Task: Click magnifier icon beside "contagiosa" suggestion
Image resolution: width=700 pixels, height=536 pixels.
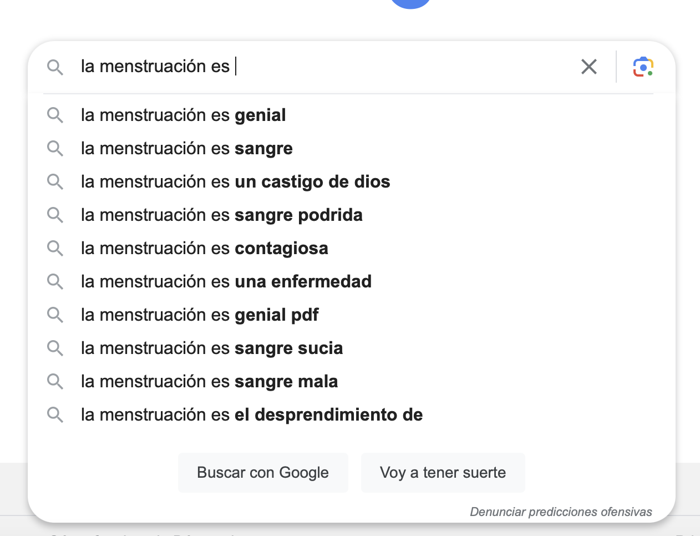Action: [55, 248]
